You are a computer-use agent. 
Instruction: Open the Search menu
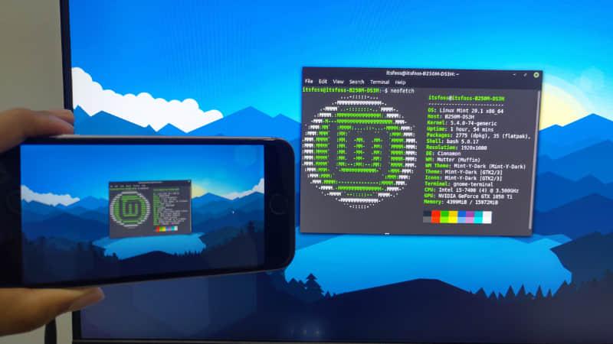point(357,82)
